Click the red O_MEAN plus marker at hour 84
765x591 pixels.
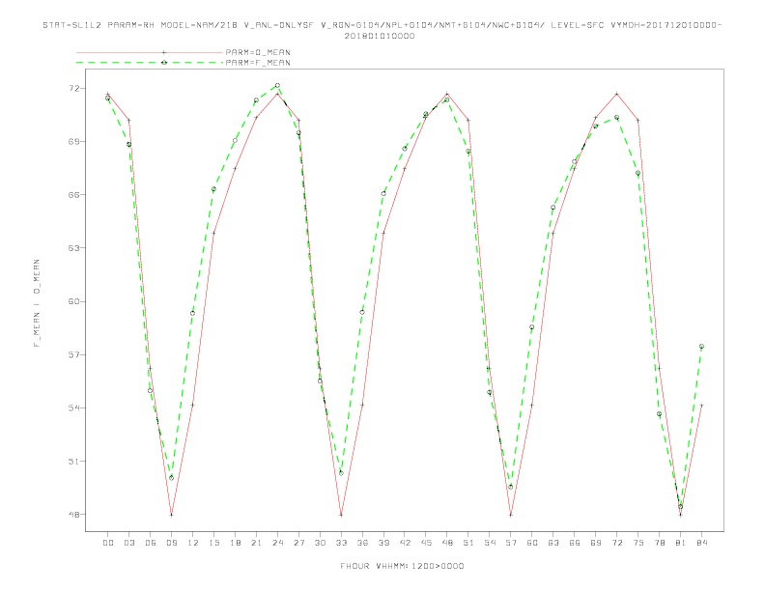pyautogui.click(x=701, y=406)
